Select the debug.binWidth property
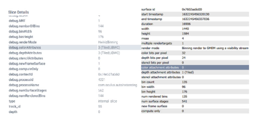 coord(20,31)
